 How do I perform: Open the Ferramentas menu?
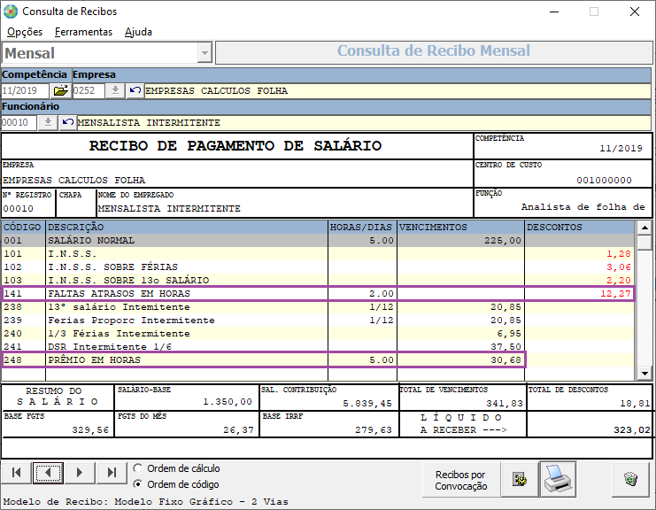click(83, 32)
